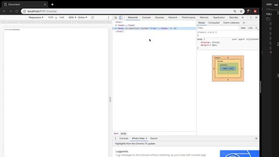Show more DevTools tabs with the chevron
Viewport: 279px width, 157px height.
[x=243, y=17]
